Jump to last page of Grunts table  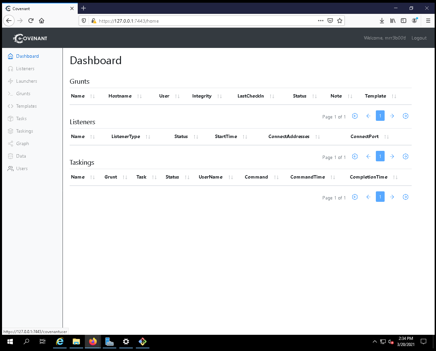406,116
